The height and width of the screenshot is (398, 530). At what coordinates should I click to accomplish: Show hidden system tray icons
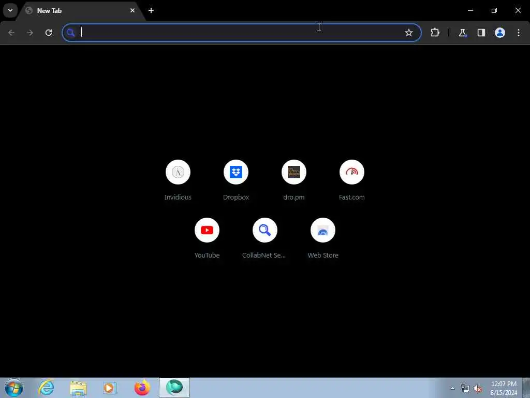(452, 388)
